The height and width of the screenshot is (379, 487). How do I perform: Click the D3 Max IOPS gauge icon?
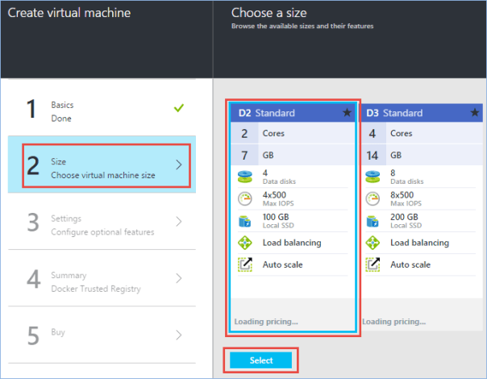[x=373, y=199]
